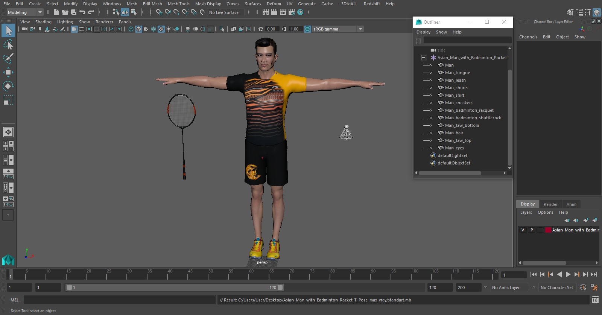Image resolution: width=602 pixels, height=315 pixels.
Task: Open the Outliner Display menu
Action: click(x=423, y=32)
